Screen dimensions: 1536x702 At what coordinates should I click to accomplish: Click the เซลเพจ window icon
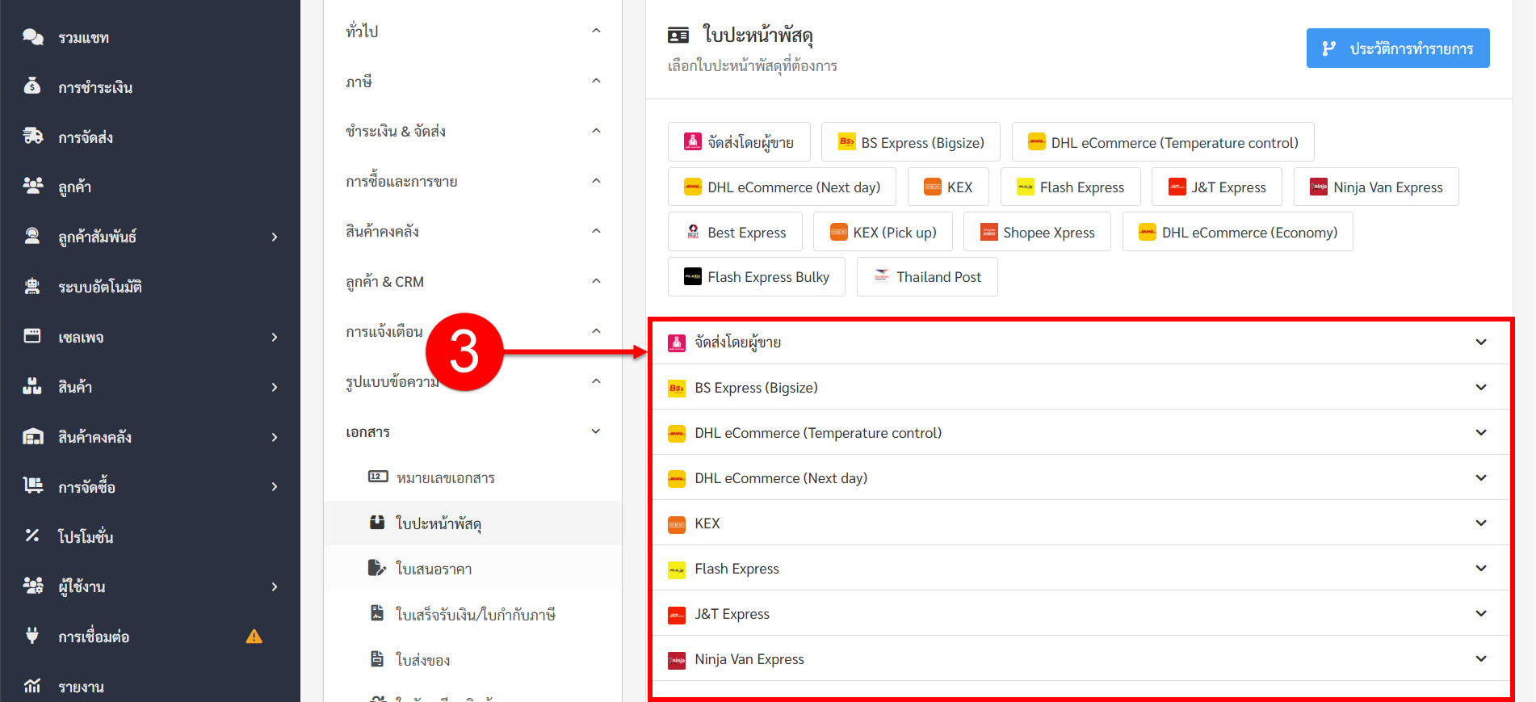coord(32,336)
